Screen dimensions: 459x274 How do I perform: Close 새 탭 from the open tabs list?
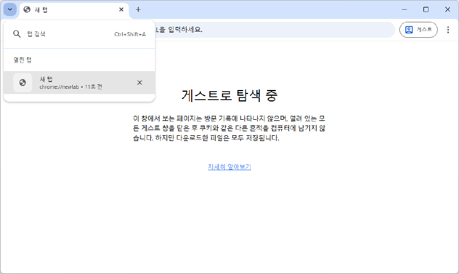(139, 83)
